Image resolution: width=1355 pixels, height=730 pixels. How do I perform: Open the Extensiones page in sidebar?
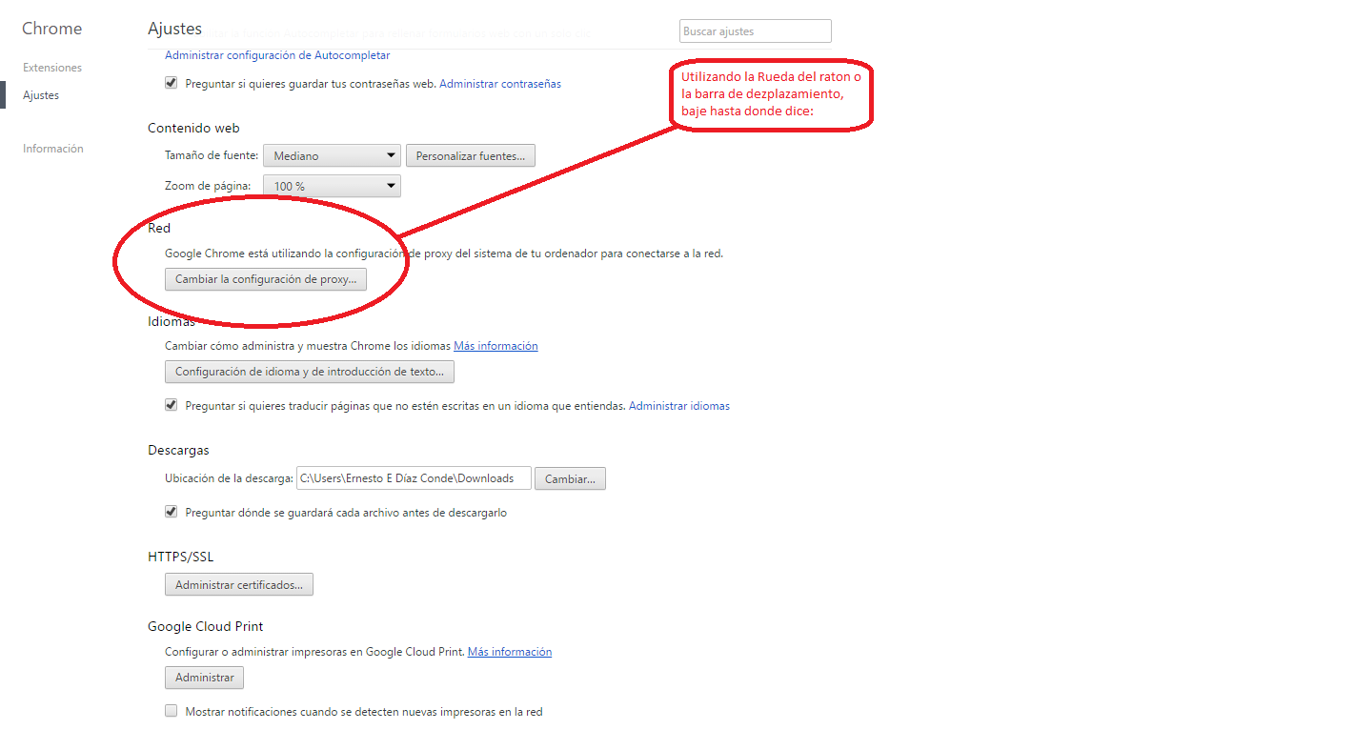click(x=52, y=68)
